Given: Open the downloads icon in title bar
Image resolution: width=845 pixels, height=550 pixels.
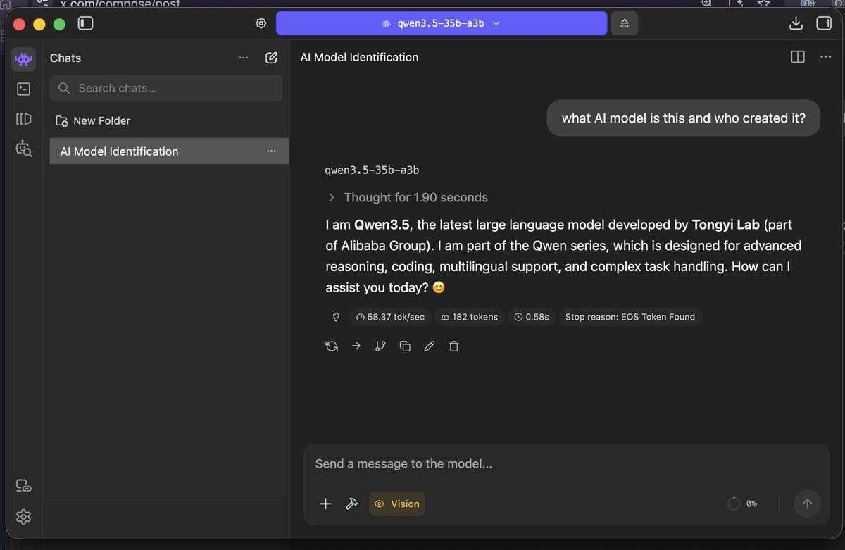Looking at the screenshot, I should tap(796, 23).
